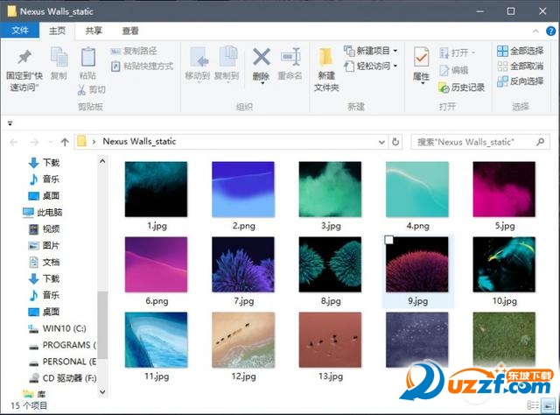The image size is (560, 415).
Task: Select the 13.jpg thumbnail
Action: 330,340
